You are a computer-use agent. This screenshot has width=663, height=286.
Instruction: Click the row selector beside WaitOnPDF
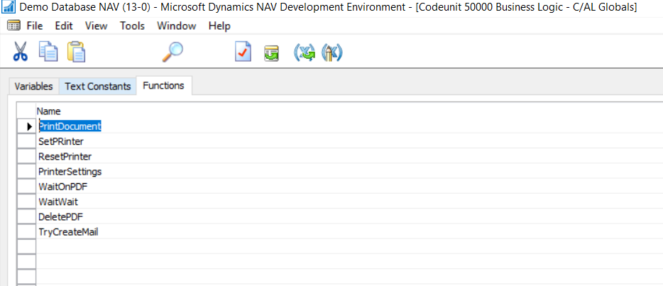26,187
